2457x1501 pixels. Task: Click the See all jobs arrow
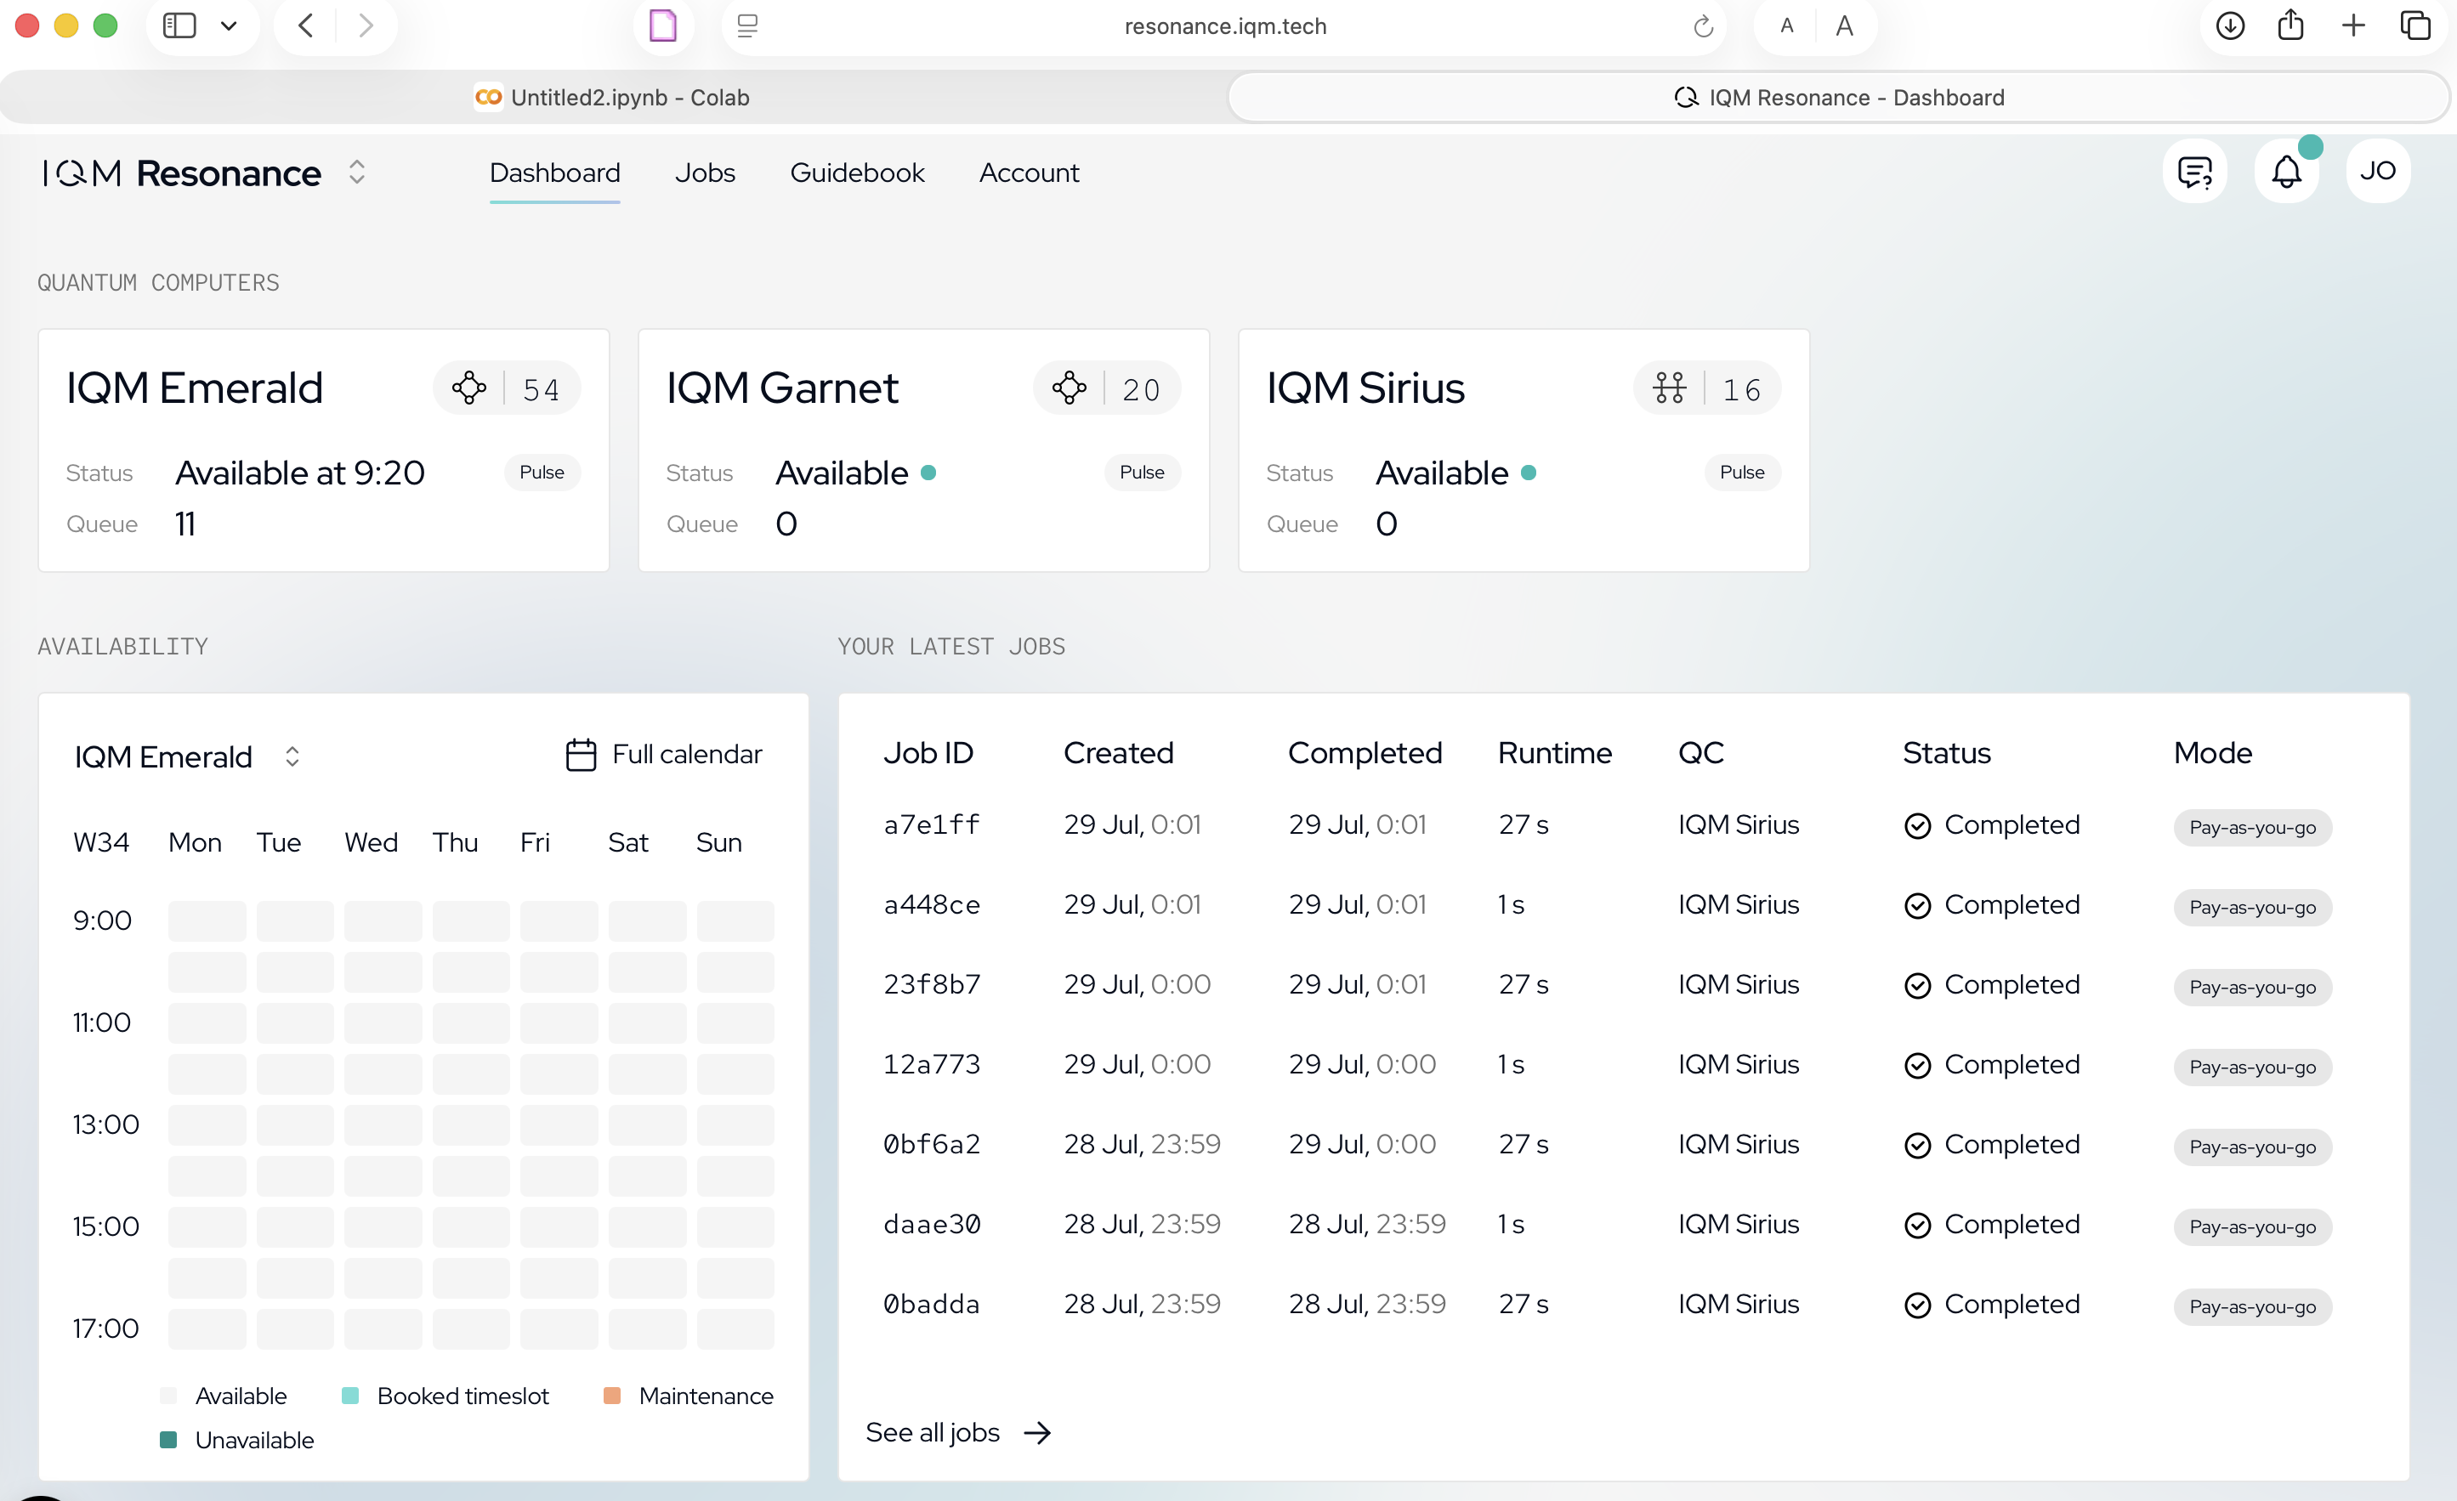pos(1037,1432)
